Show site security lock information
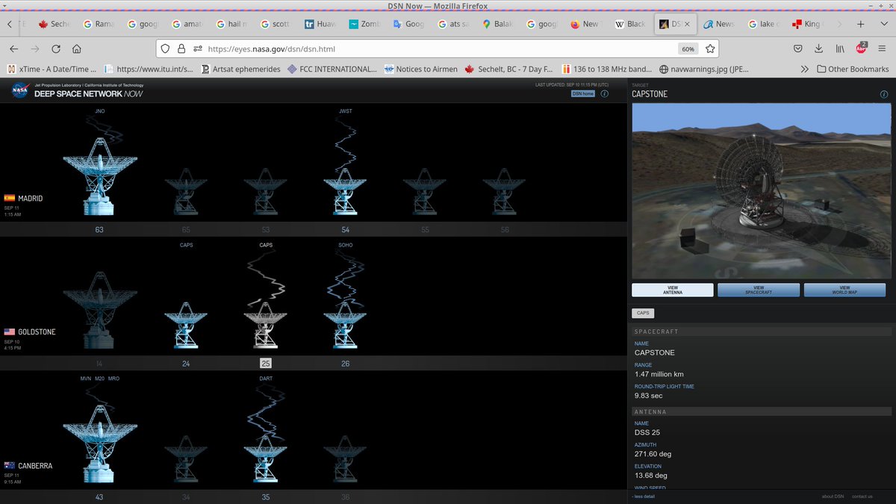This screenshot has height=504, width=896. point(181,49)
